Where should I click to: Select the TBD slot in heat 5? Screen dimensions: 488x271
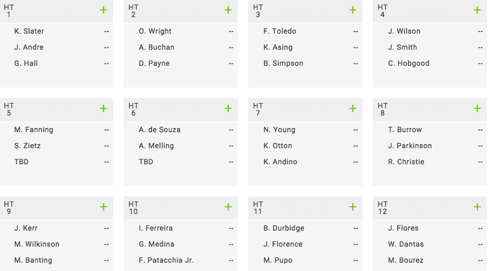point(21,162)
